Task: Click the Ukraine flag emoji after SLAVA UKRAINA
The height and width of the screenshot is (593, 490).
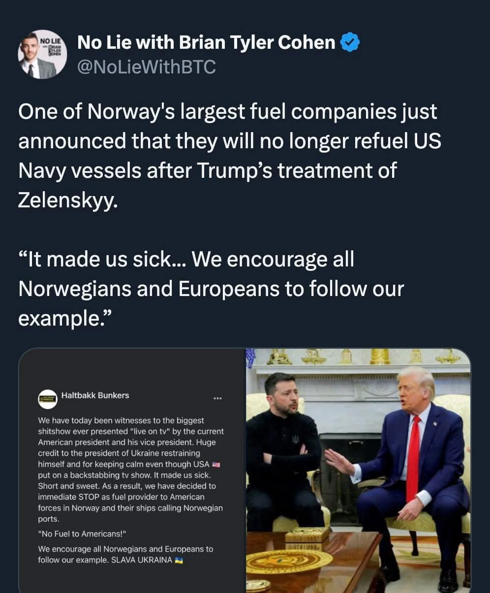Action: click(x=179, y=560)
